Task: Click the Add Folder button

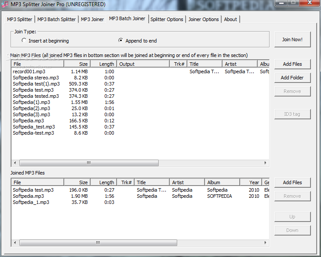Action: [x=292, y=78]
